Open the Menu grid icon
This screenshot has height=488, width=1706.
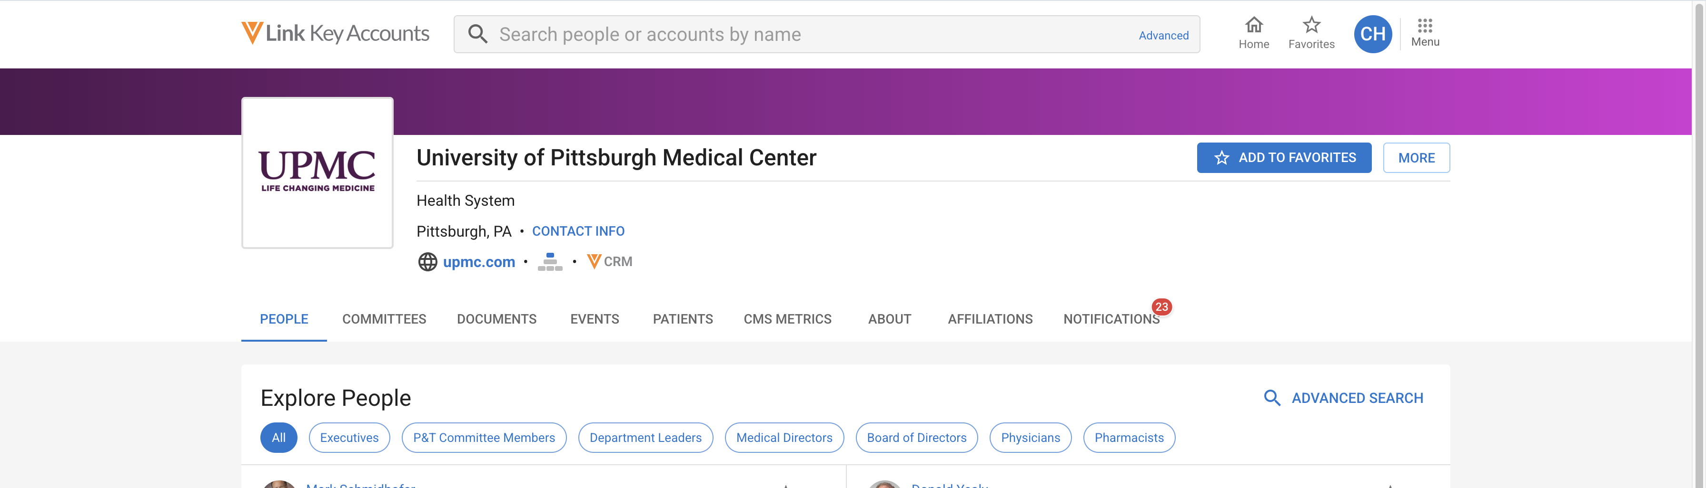click(1425, 26)
